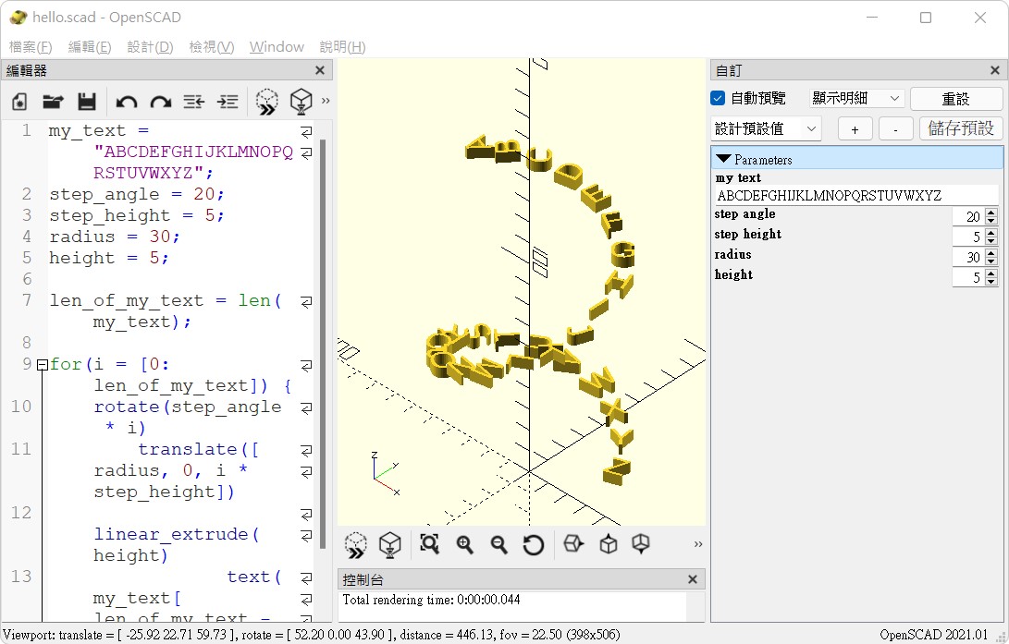Unindent the code with the editor toolbar icon
Image resolution: width=1009 pixels, height=644 pixels.
click(x=193, y=102)
